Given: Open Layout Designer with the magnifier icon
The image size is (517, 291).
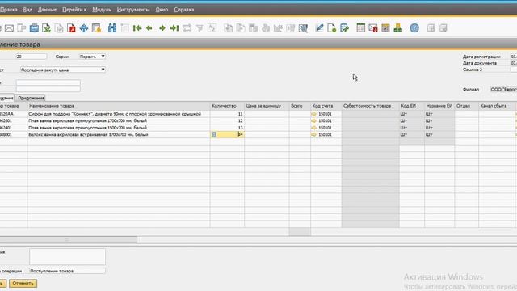Looking at the screenshot, I should coord(303,28).
